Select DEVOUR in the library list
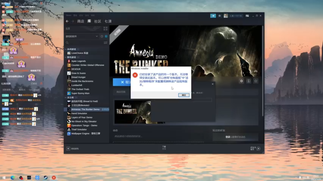 (x=76, y=69)
